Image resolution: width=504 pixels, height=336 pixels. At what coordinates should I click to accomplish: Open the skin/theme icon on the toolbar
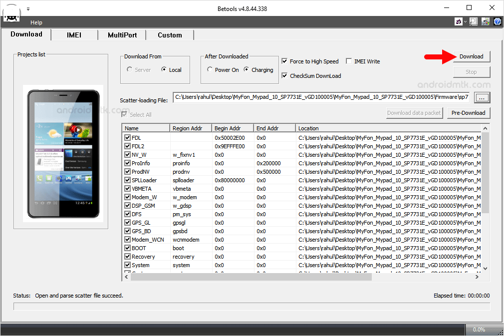tap(458, 21)
